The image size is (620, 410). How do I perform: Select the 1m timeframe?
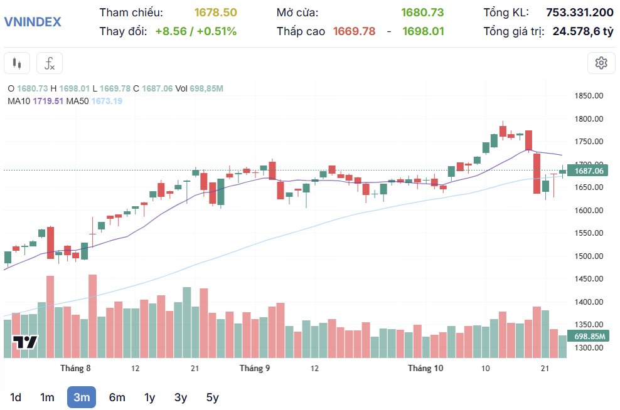47,397
